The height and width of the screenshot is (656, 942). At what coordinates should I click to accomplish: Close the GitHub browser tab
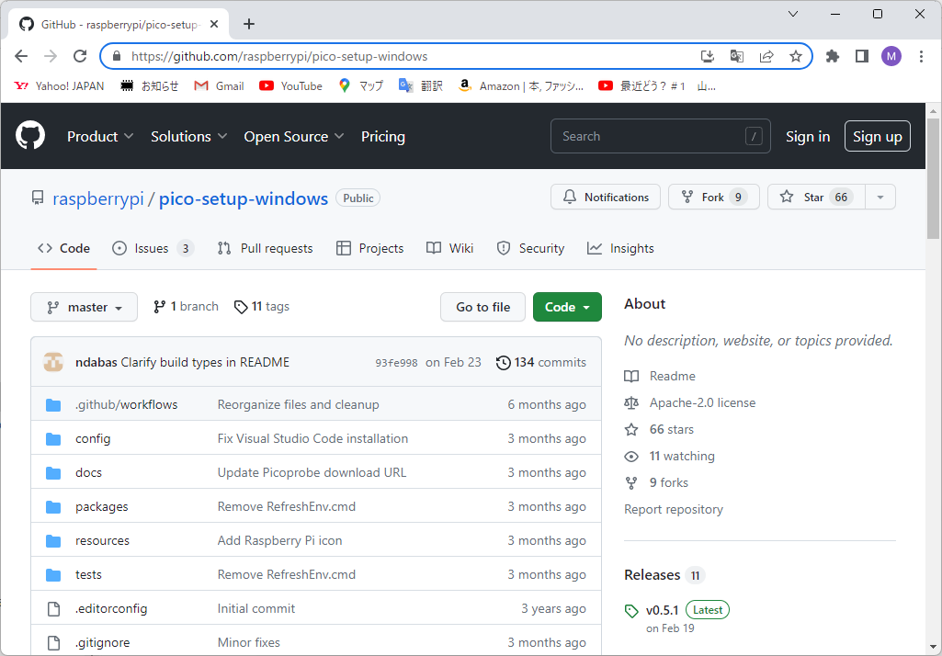214,25
